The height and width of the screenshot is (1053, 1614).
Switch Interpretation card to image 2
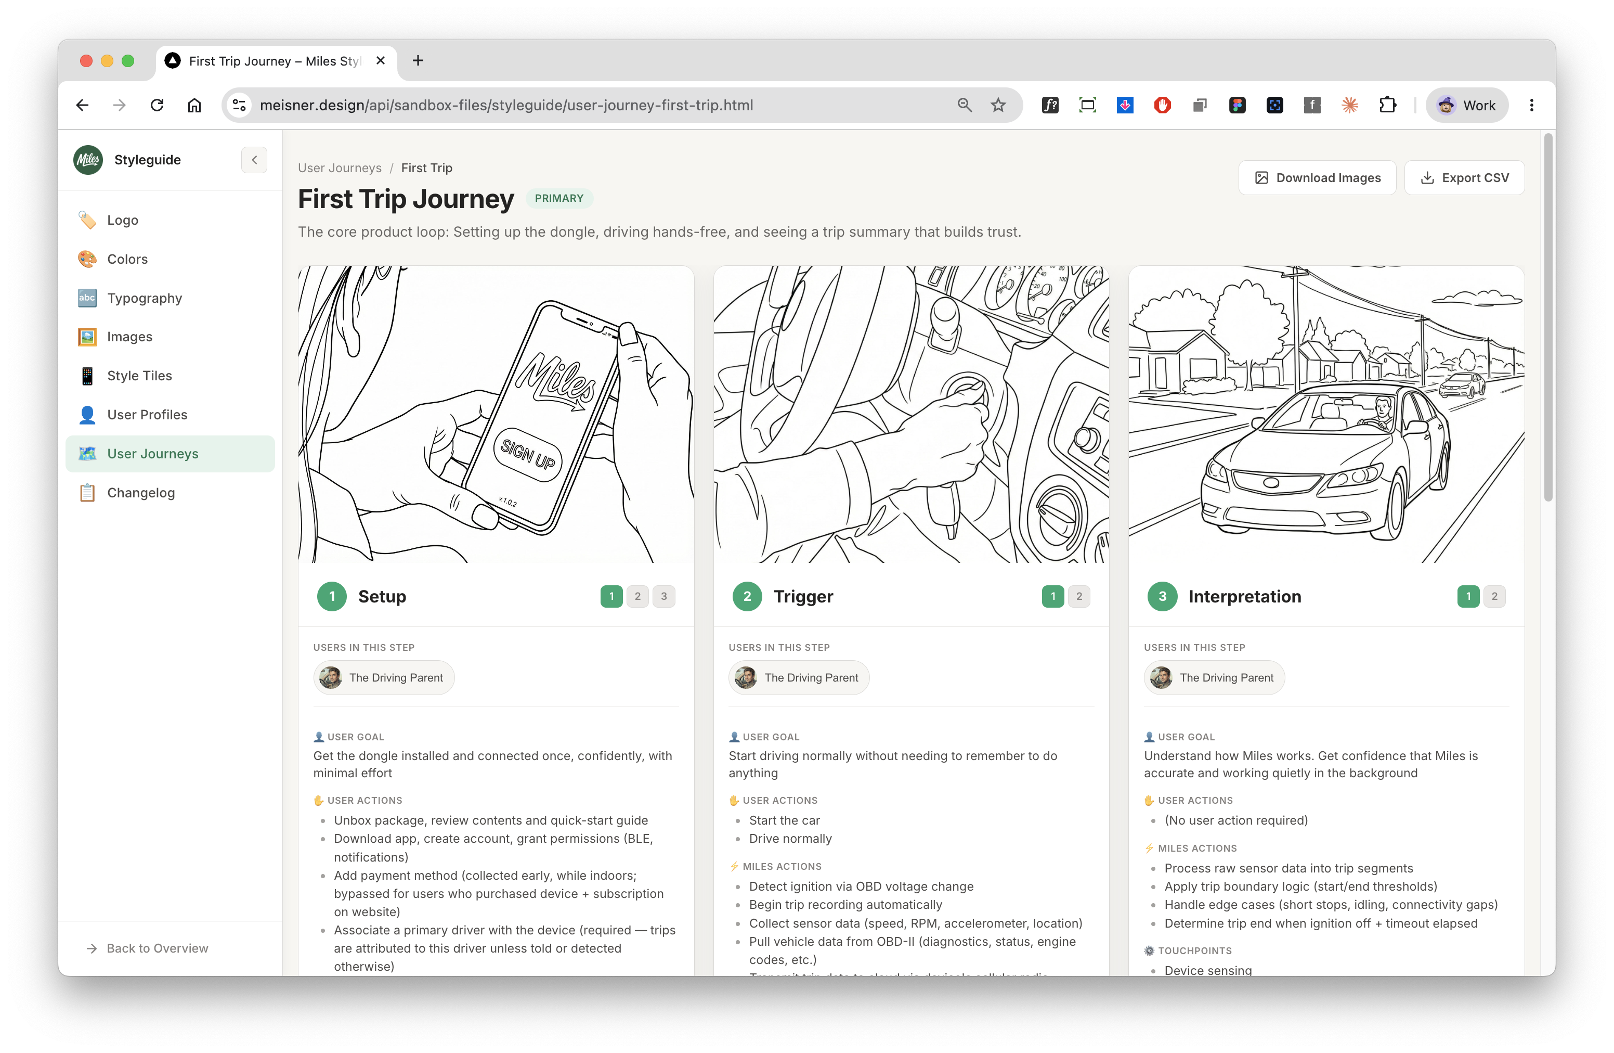click(x=1494, y=596)
